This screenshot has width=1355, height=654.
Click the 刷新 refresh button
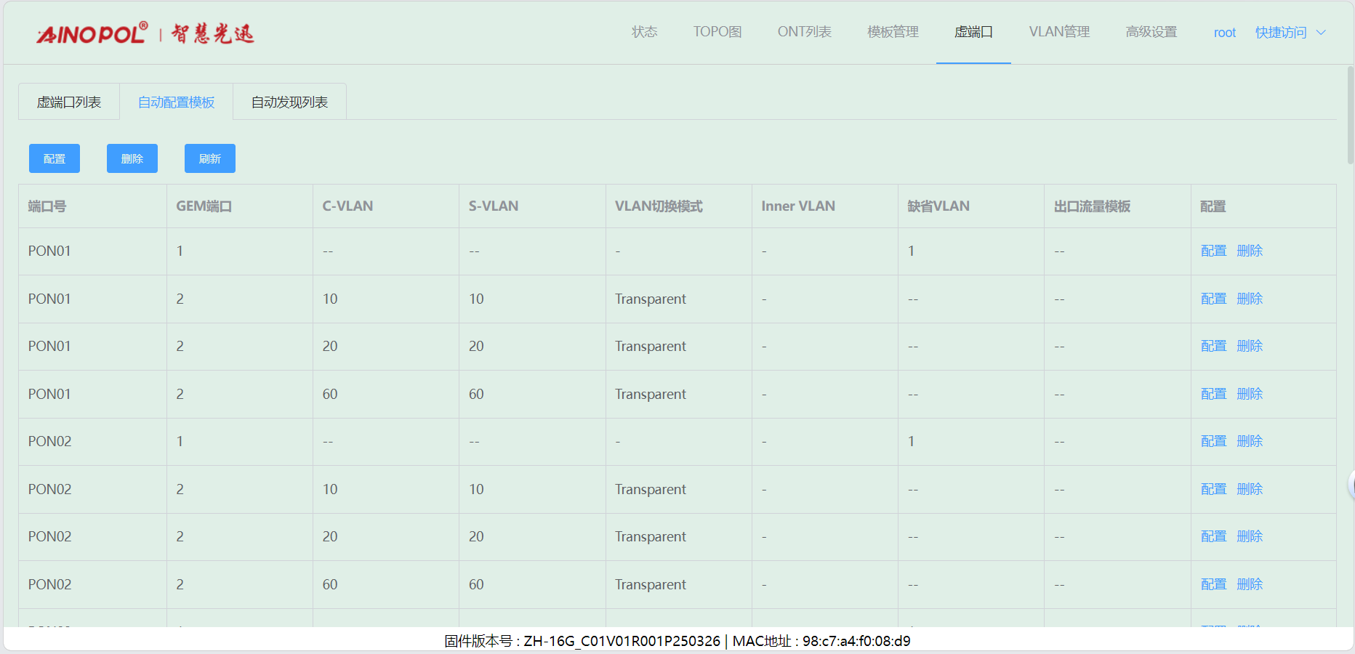[209, 158]
